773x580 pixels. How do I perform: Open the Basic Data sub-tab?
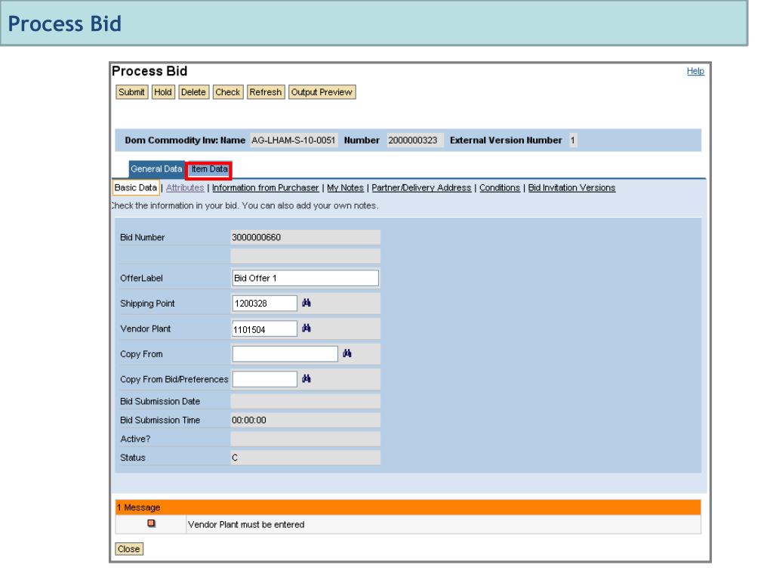[135, 188]
